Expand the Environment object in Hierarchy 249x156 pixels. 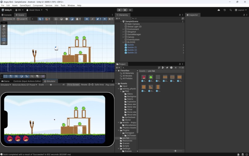click(x=123, y=29)
